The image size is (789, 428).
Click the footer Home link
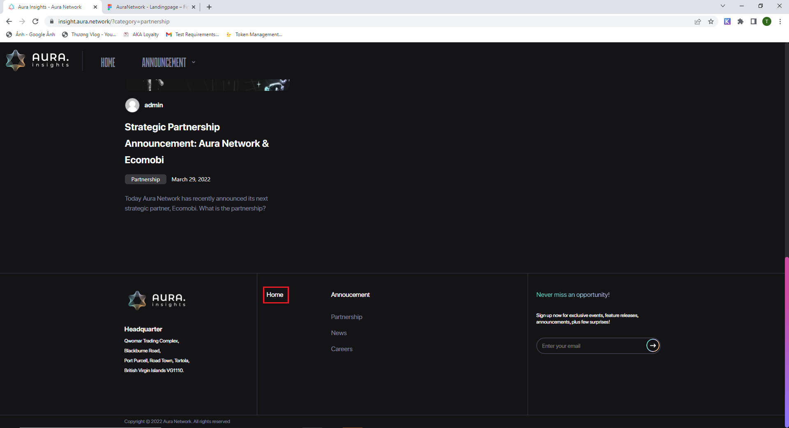(x=275, y=295)
